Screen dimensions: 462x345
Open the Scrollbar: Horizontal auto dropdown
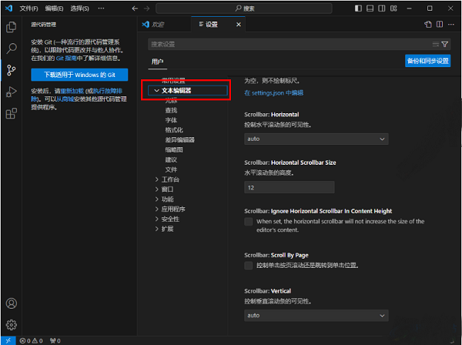(316, 139)
